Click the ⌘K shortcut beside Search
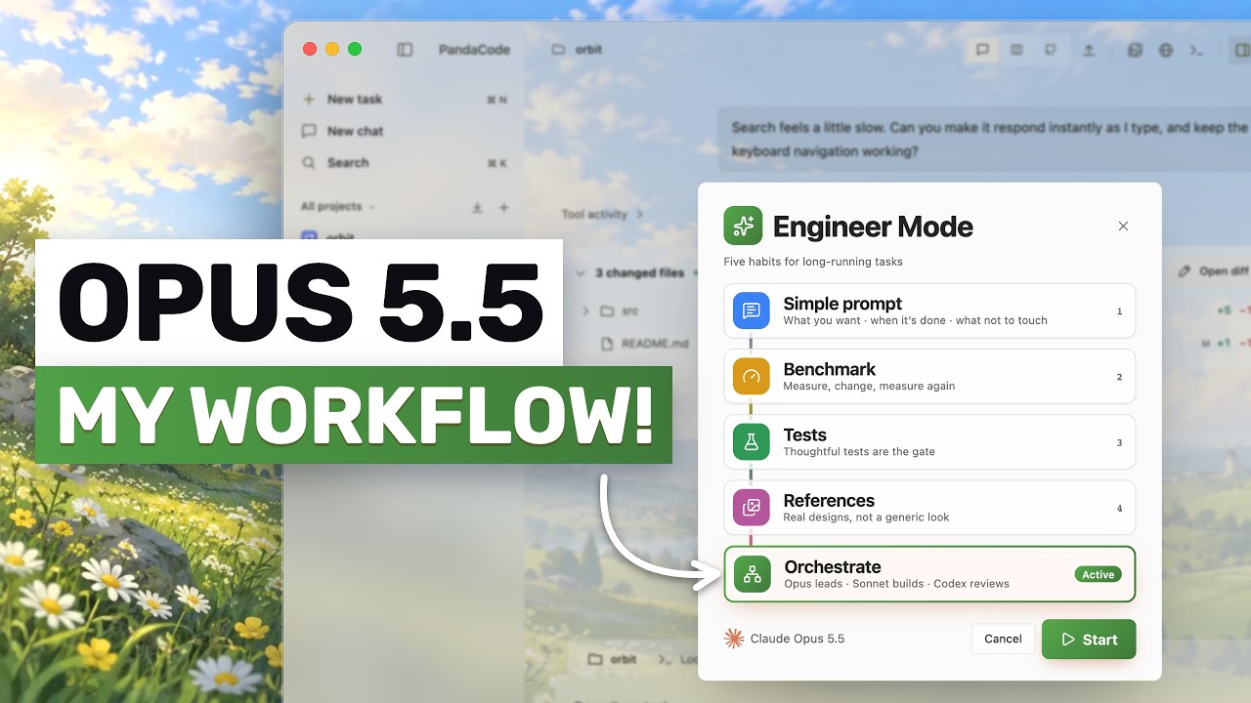 click(496, 163)
